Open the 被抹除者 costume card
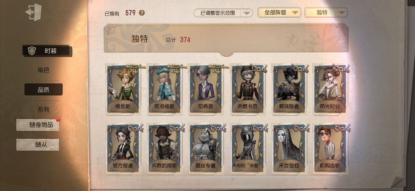 [289, 89]
